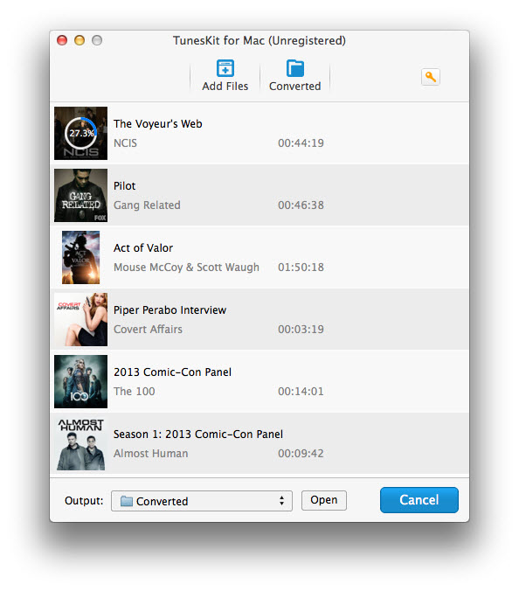
Task: Click the 'Almost Human' show name text
Action: 150,454
